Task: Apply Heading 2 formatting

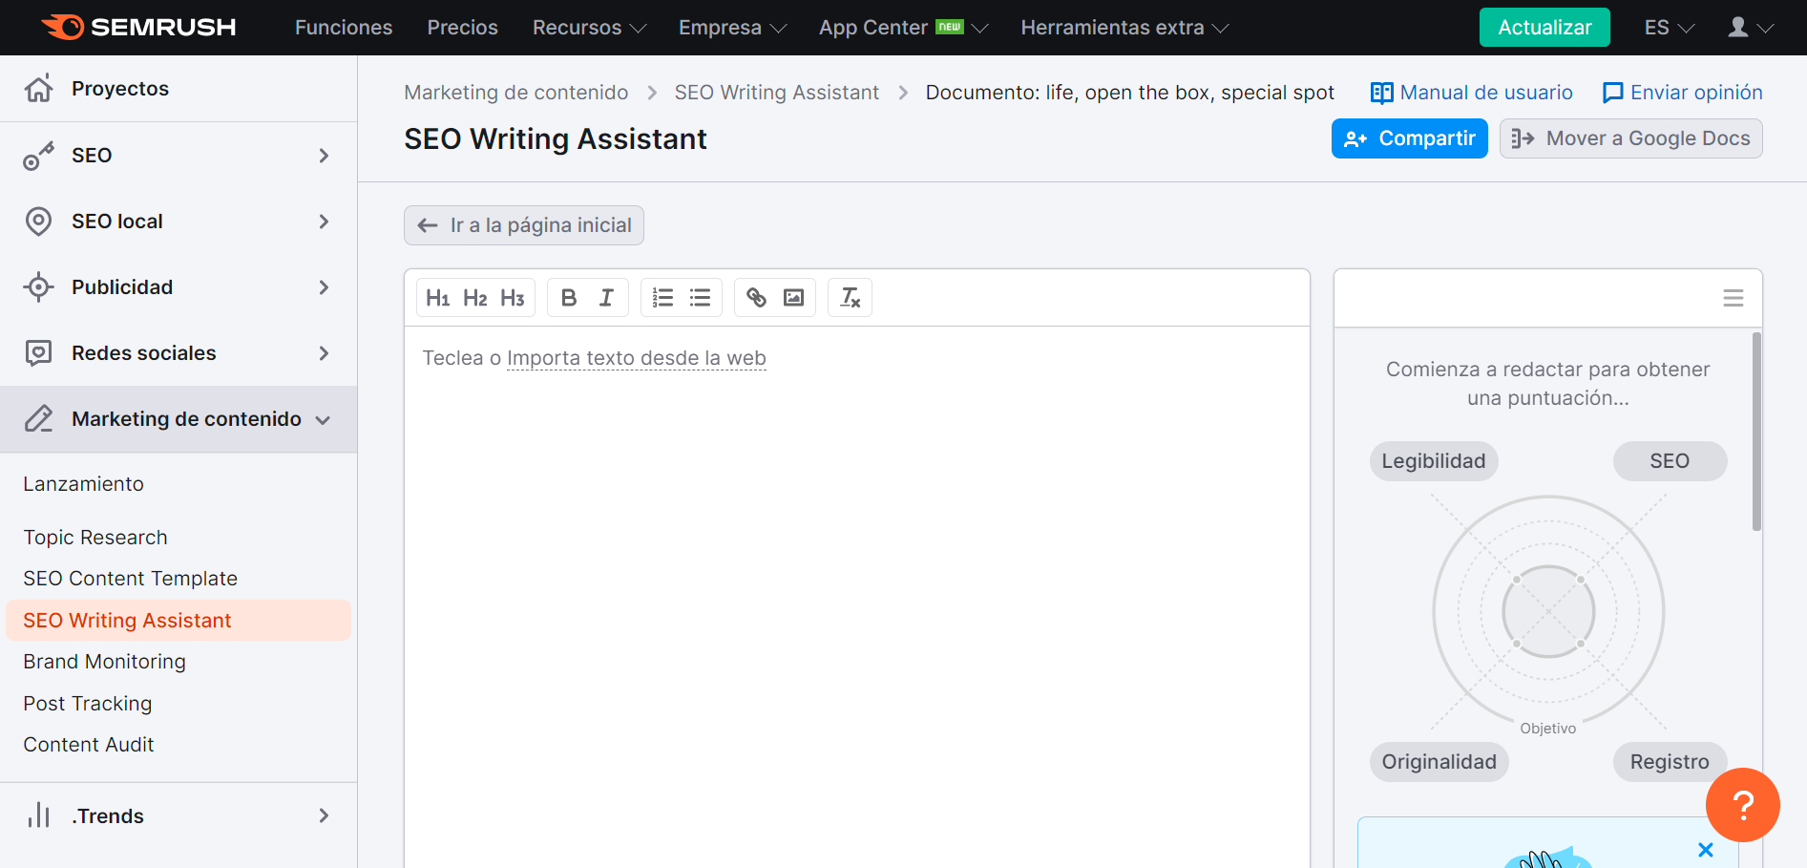Action: tap(475, 298)
